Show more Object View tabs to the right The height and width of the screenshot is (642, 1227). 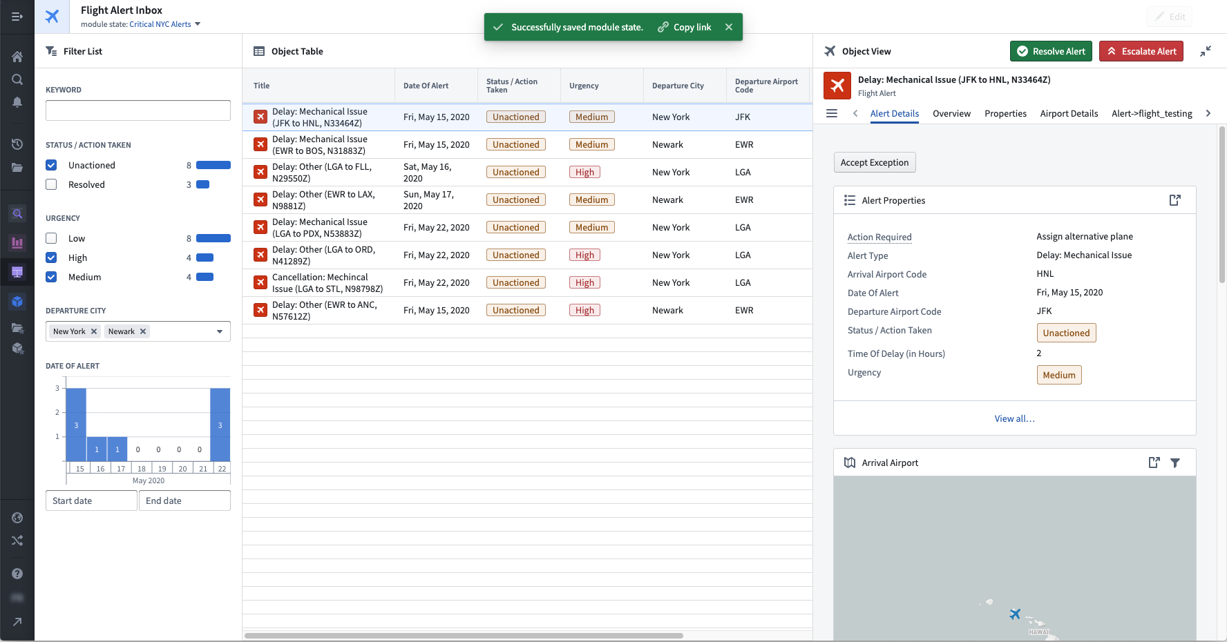1208,113
